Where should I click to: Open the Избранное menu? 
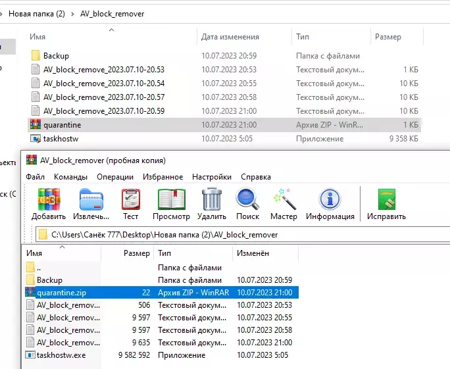pos(162,177)
